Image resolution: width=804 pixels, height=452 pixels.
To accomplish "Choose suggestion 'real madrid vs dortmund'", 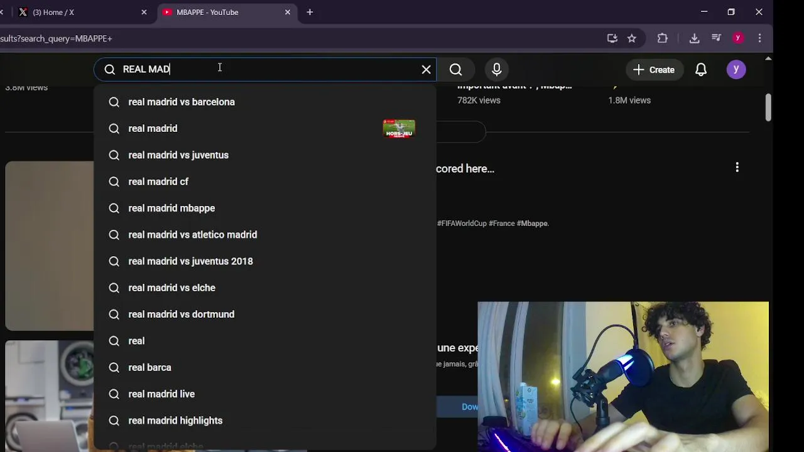I will [265, 315].
